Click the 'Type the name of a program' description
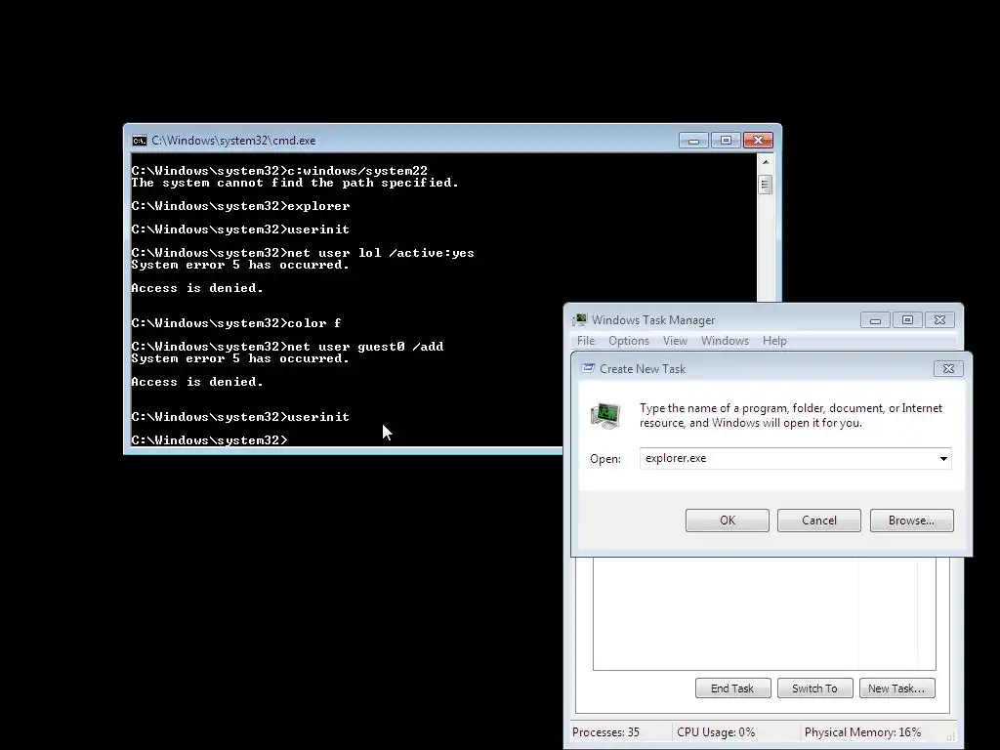Image resolution: width=1000 pixels, height=750 pixels. [791, 415]
